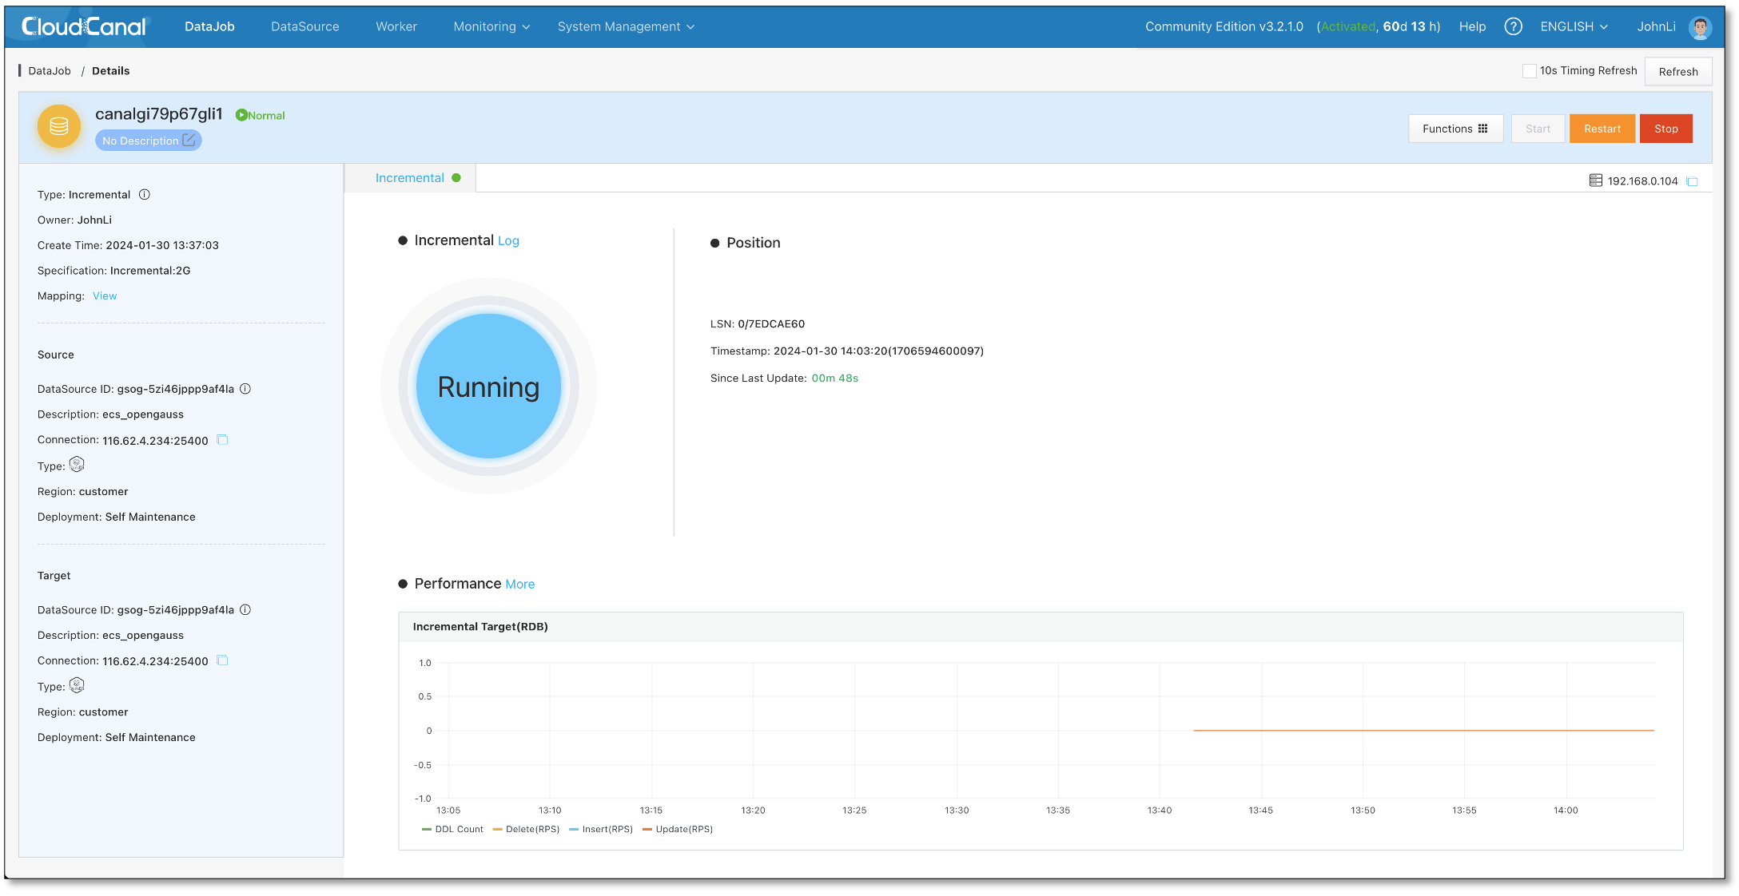Click the Running status circle
The height and width of the screenshot is (896, 1739).
click(x=488, y=387)
